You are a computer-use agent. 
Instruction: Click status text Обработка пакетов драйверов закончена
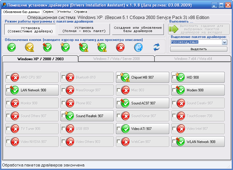(43, 165)
